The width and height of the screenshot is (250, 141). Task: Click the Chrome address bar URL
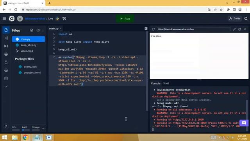tap(51, 9)
